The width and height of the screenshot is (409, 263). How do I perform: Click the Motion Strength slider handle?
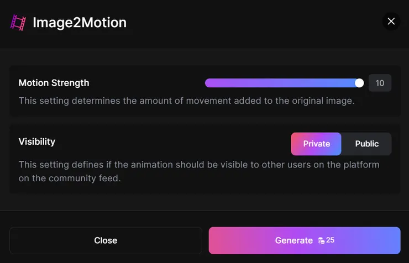coord(359,83)
